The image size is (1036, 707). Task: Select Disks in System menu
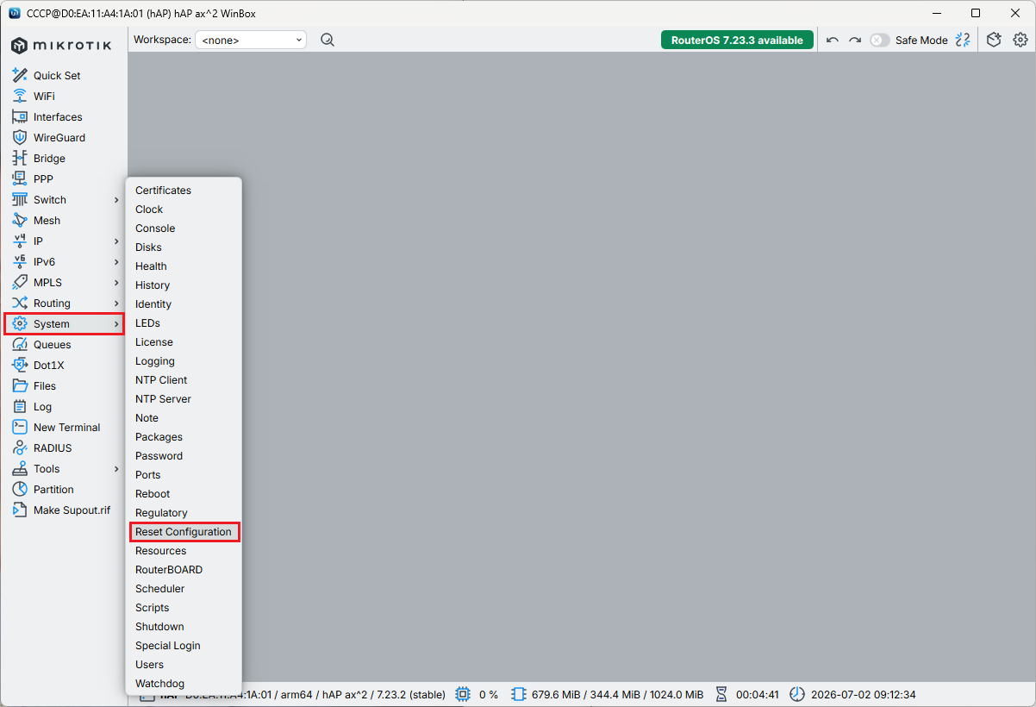(x=148, y=247)
